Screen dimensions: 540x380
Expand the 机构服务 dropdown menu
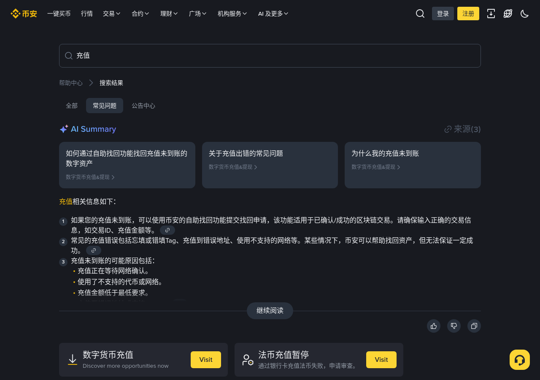[x=232, y=14]
